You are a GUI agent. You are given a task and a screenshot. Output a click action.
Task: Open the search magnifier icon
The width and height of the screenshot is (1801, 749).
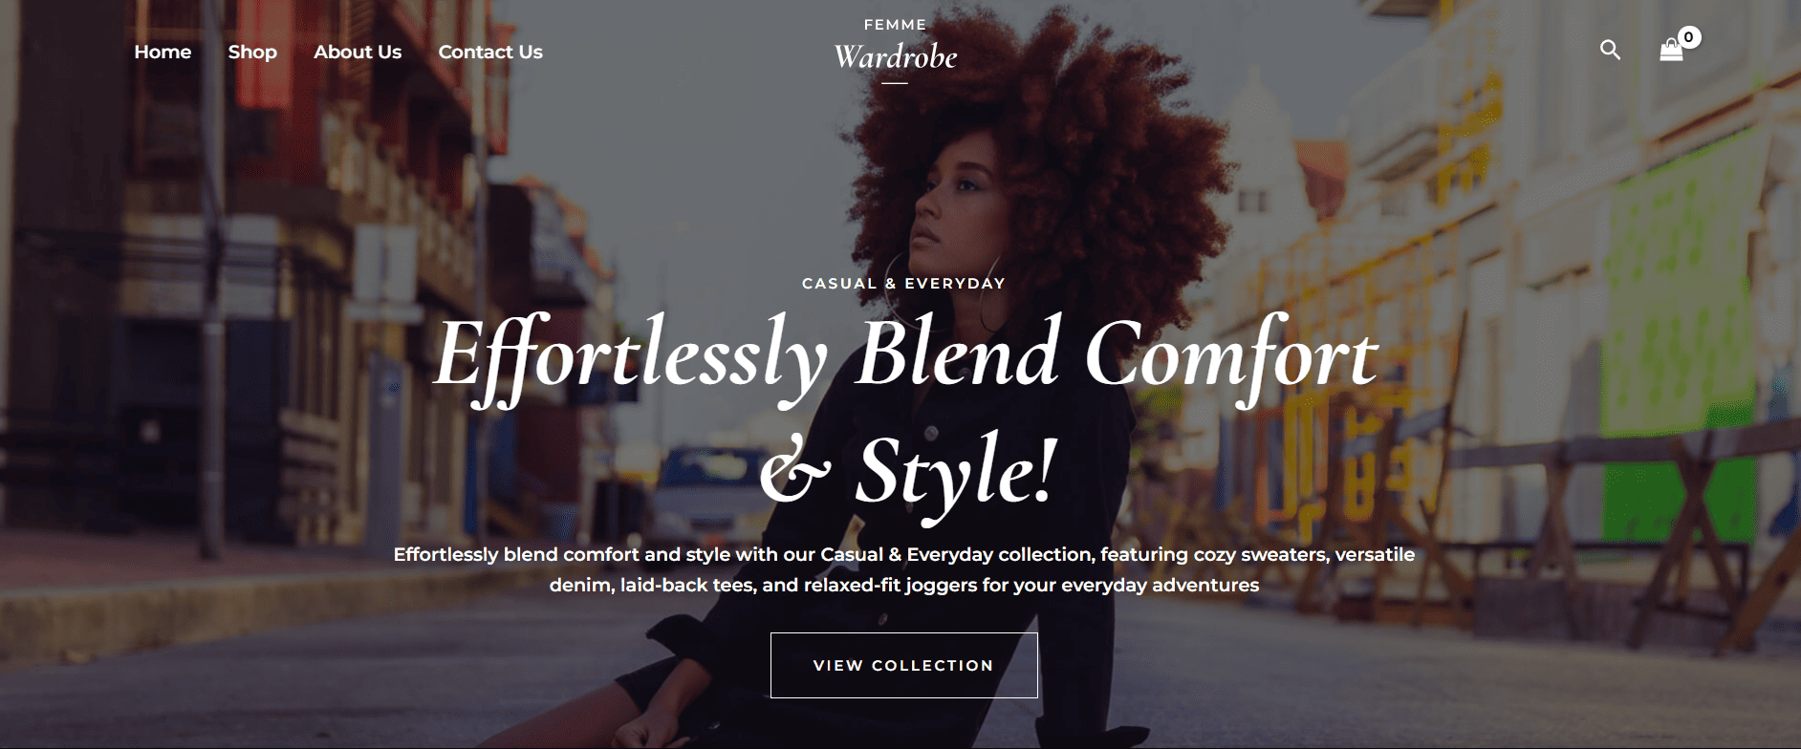coord(1610,50)
